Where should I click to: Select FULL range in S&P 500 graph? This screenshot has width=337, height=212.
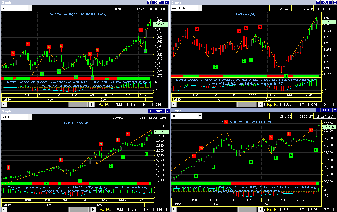pos(120,210)
